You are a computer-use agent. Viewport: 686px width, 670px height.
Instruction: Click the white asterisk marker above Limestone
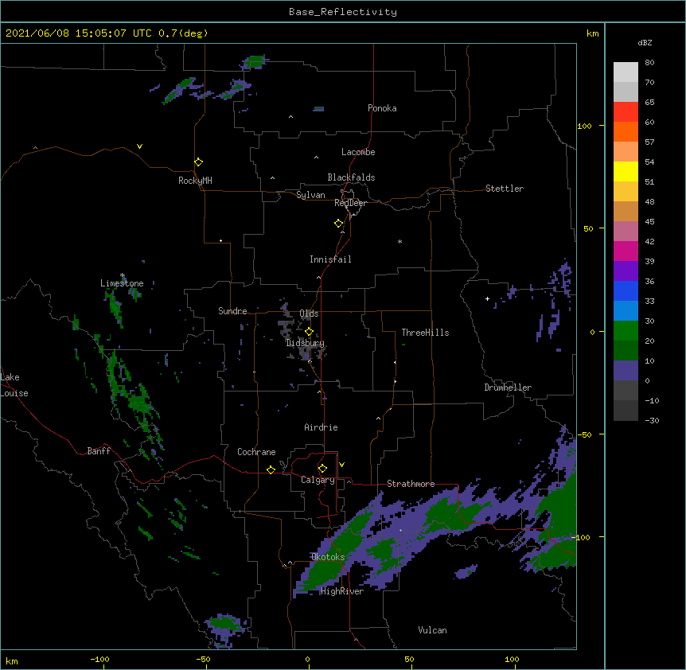click(x=123, y=275)
